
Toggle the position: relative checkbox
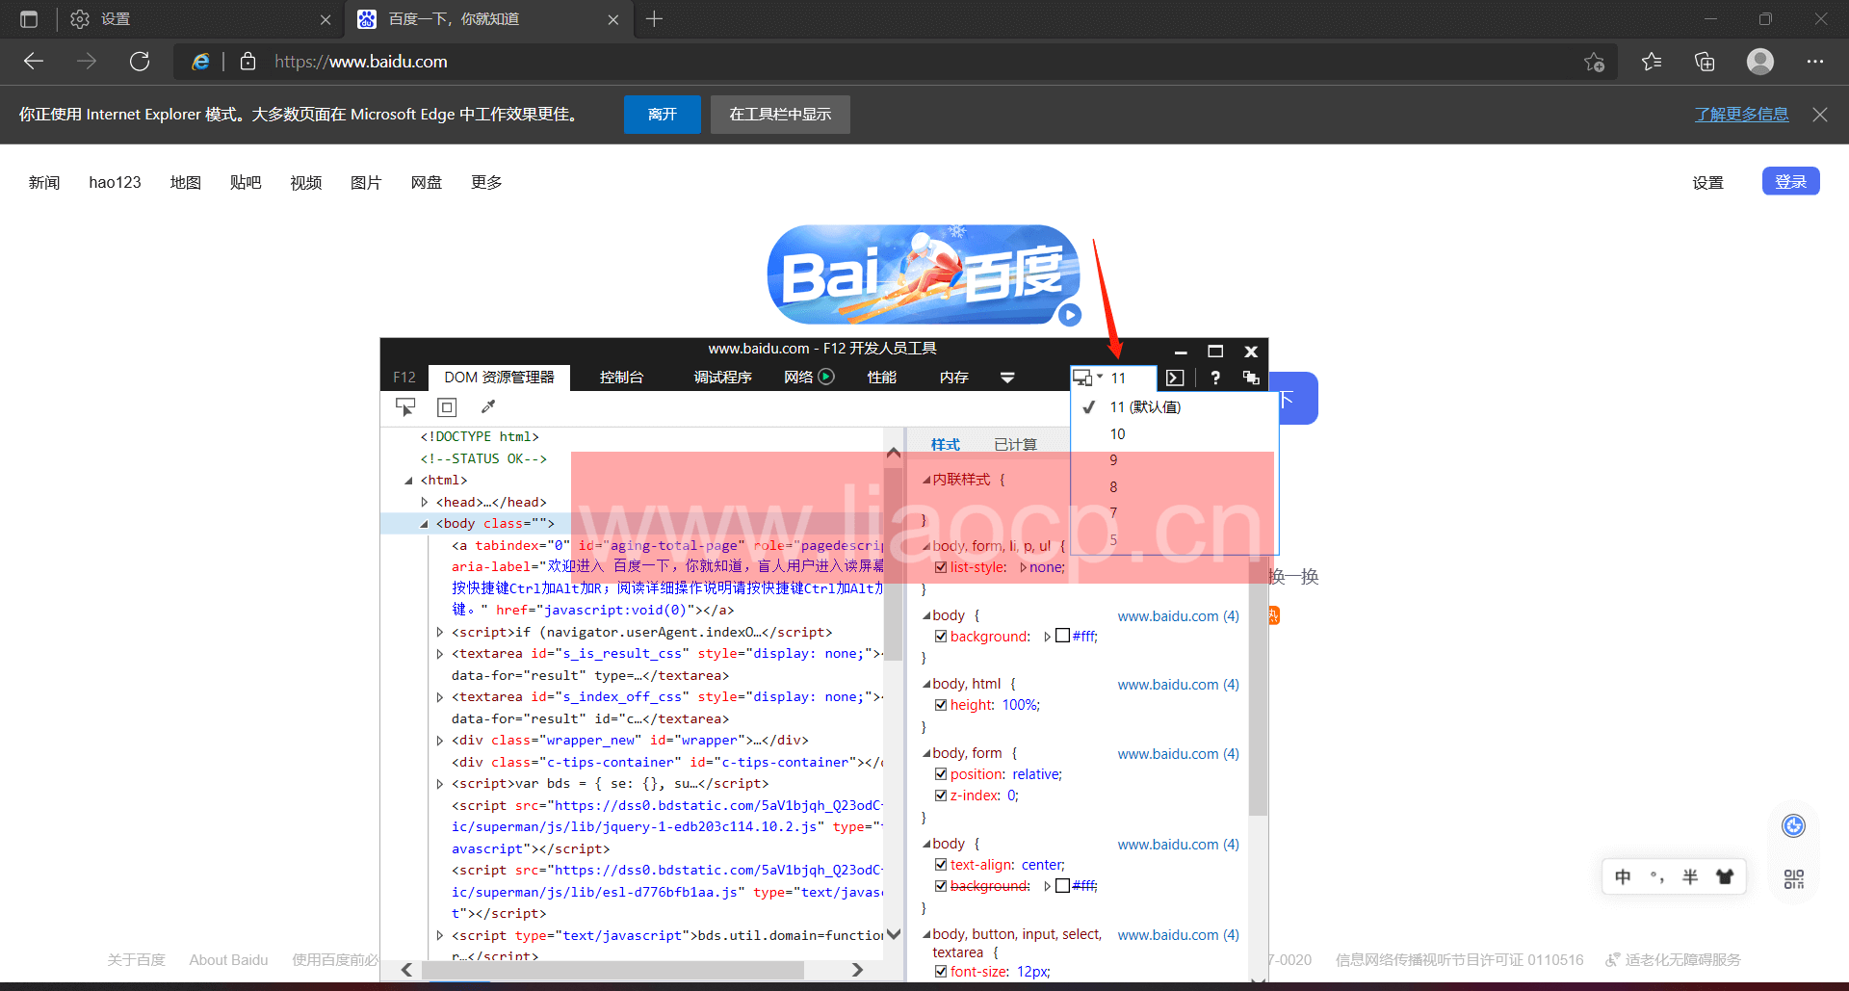(941, 774)
